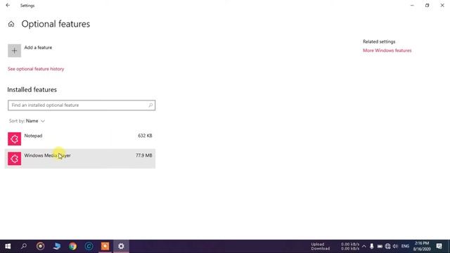Click the 77.9 MB size value
450x253 pixels.
143,155
